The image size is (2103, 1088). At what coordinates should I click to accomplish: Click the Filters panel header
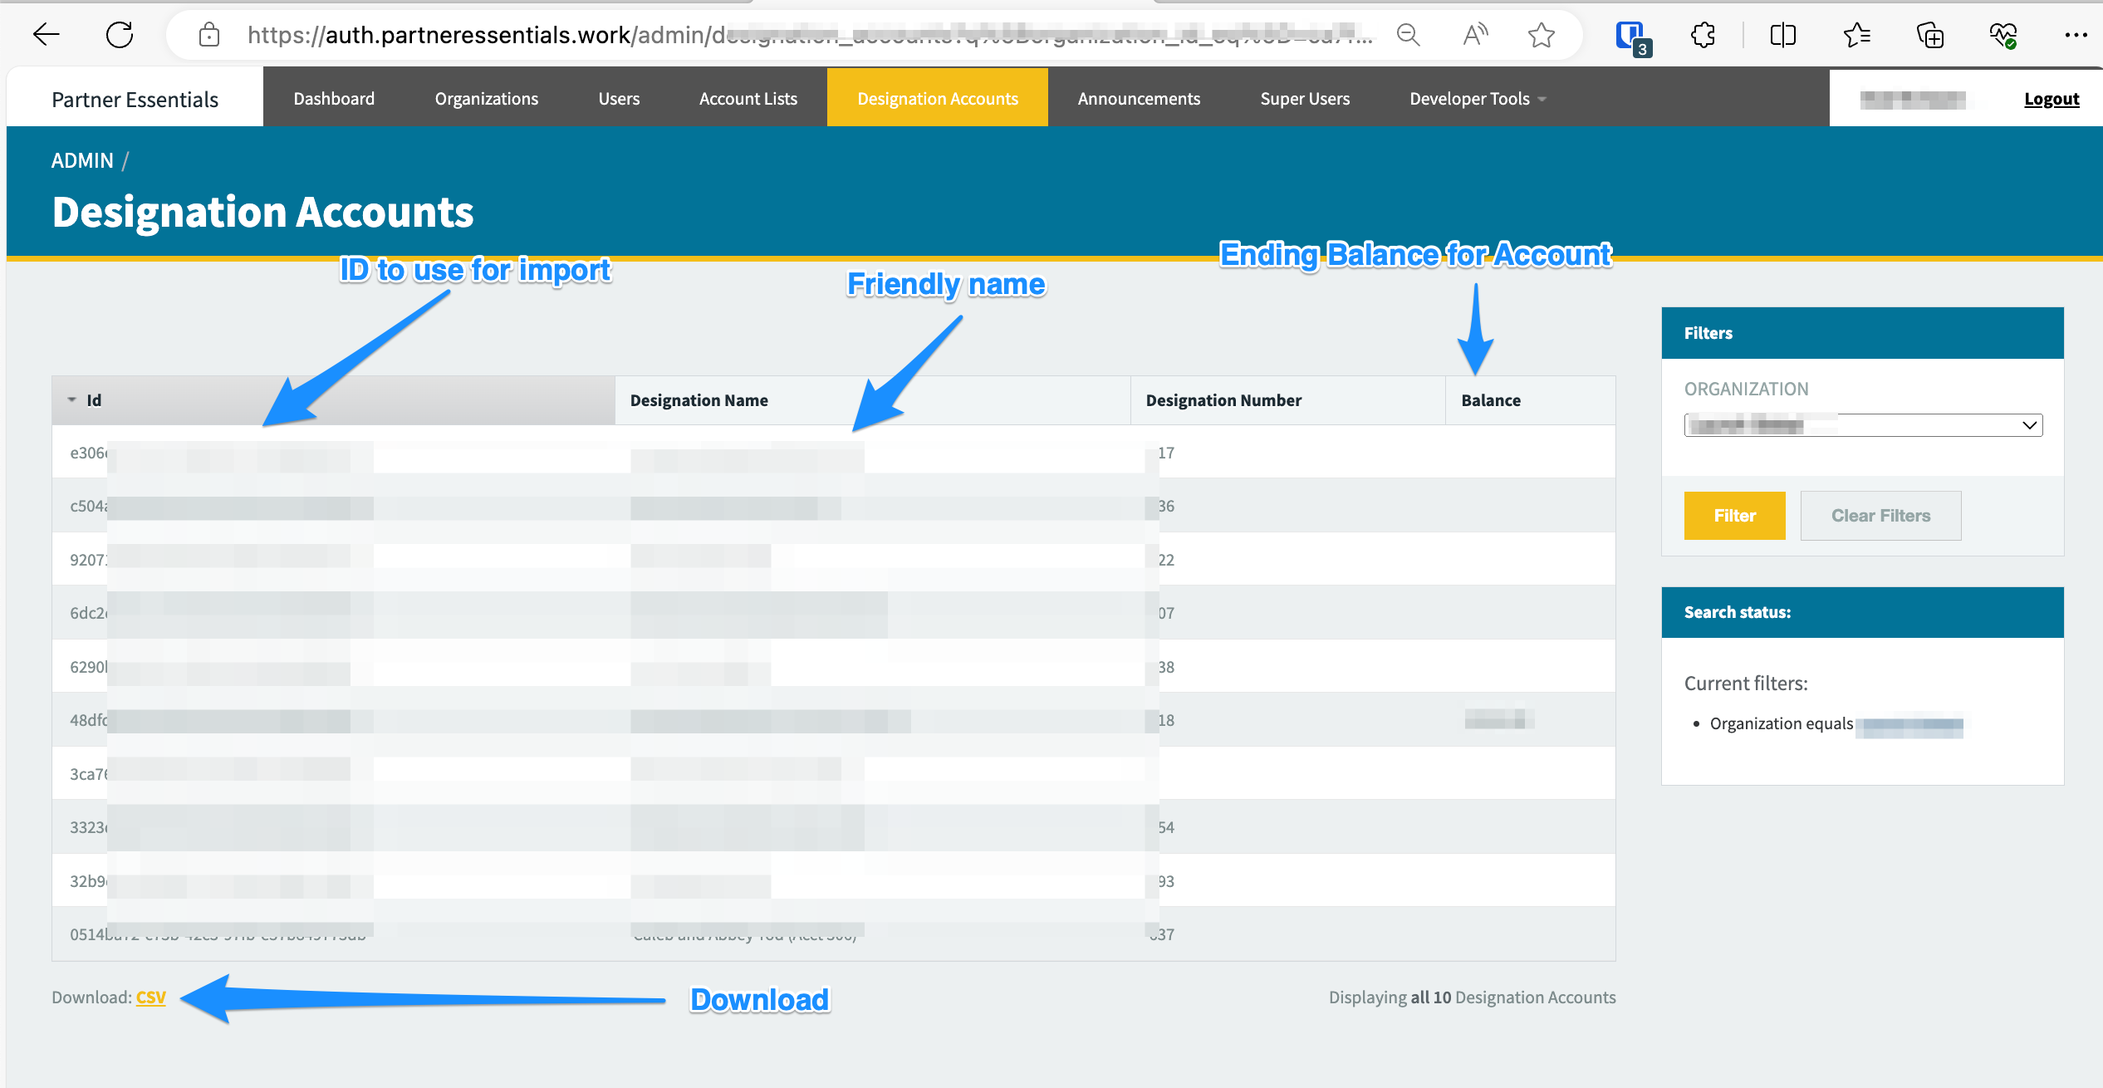coord(1863,333)
